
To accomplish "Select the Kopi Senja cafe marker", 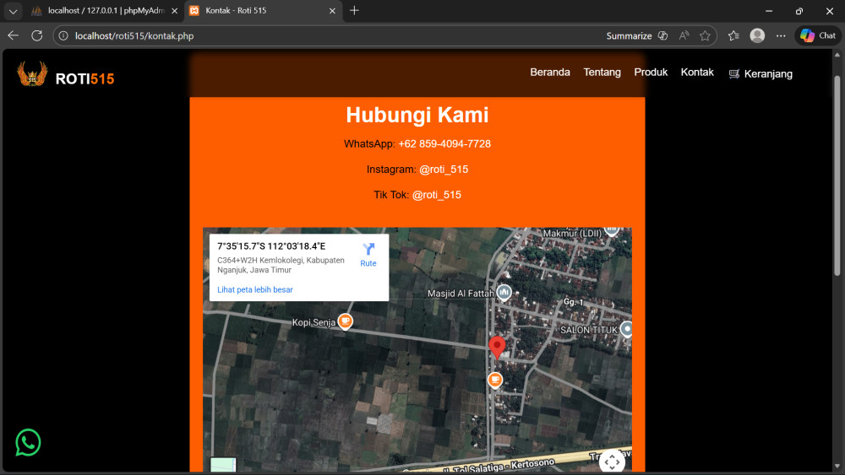I will coord(345,321).
